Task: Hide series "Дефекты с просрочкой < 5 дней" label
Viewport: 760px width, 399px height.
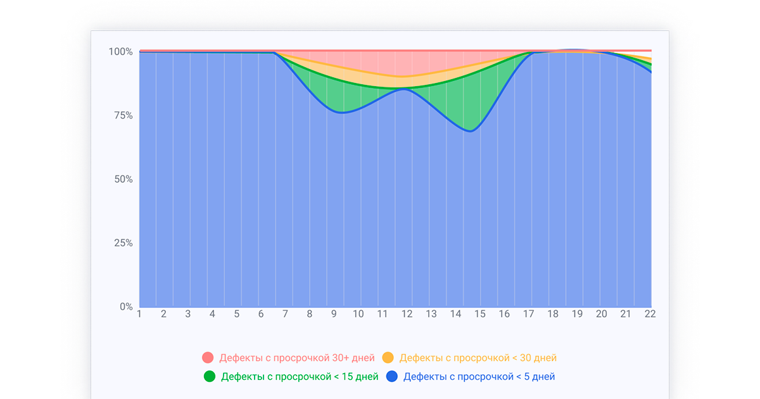Action: point(479,377)
